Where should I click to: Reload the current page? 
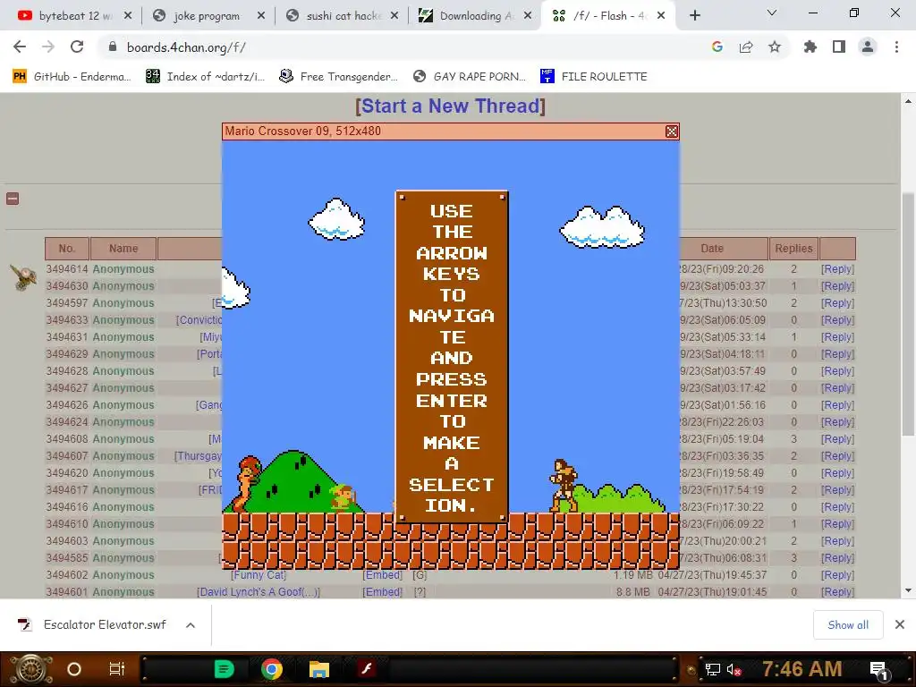pyautogui.click(x=77, y=47)
